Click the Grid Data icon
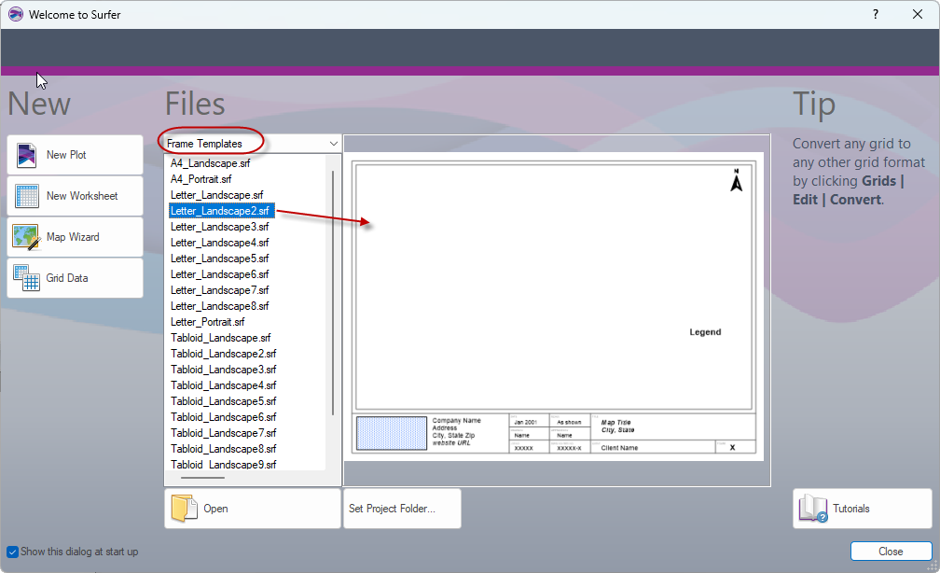940x573 pixels. (x=26, y=278)
